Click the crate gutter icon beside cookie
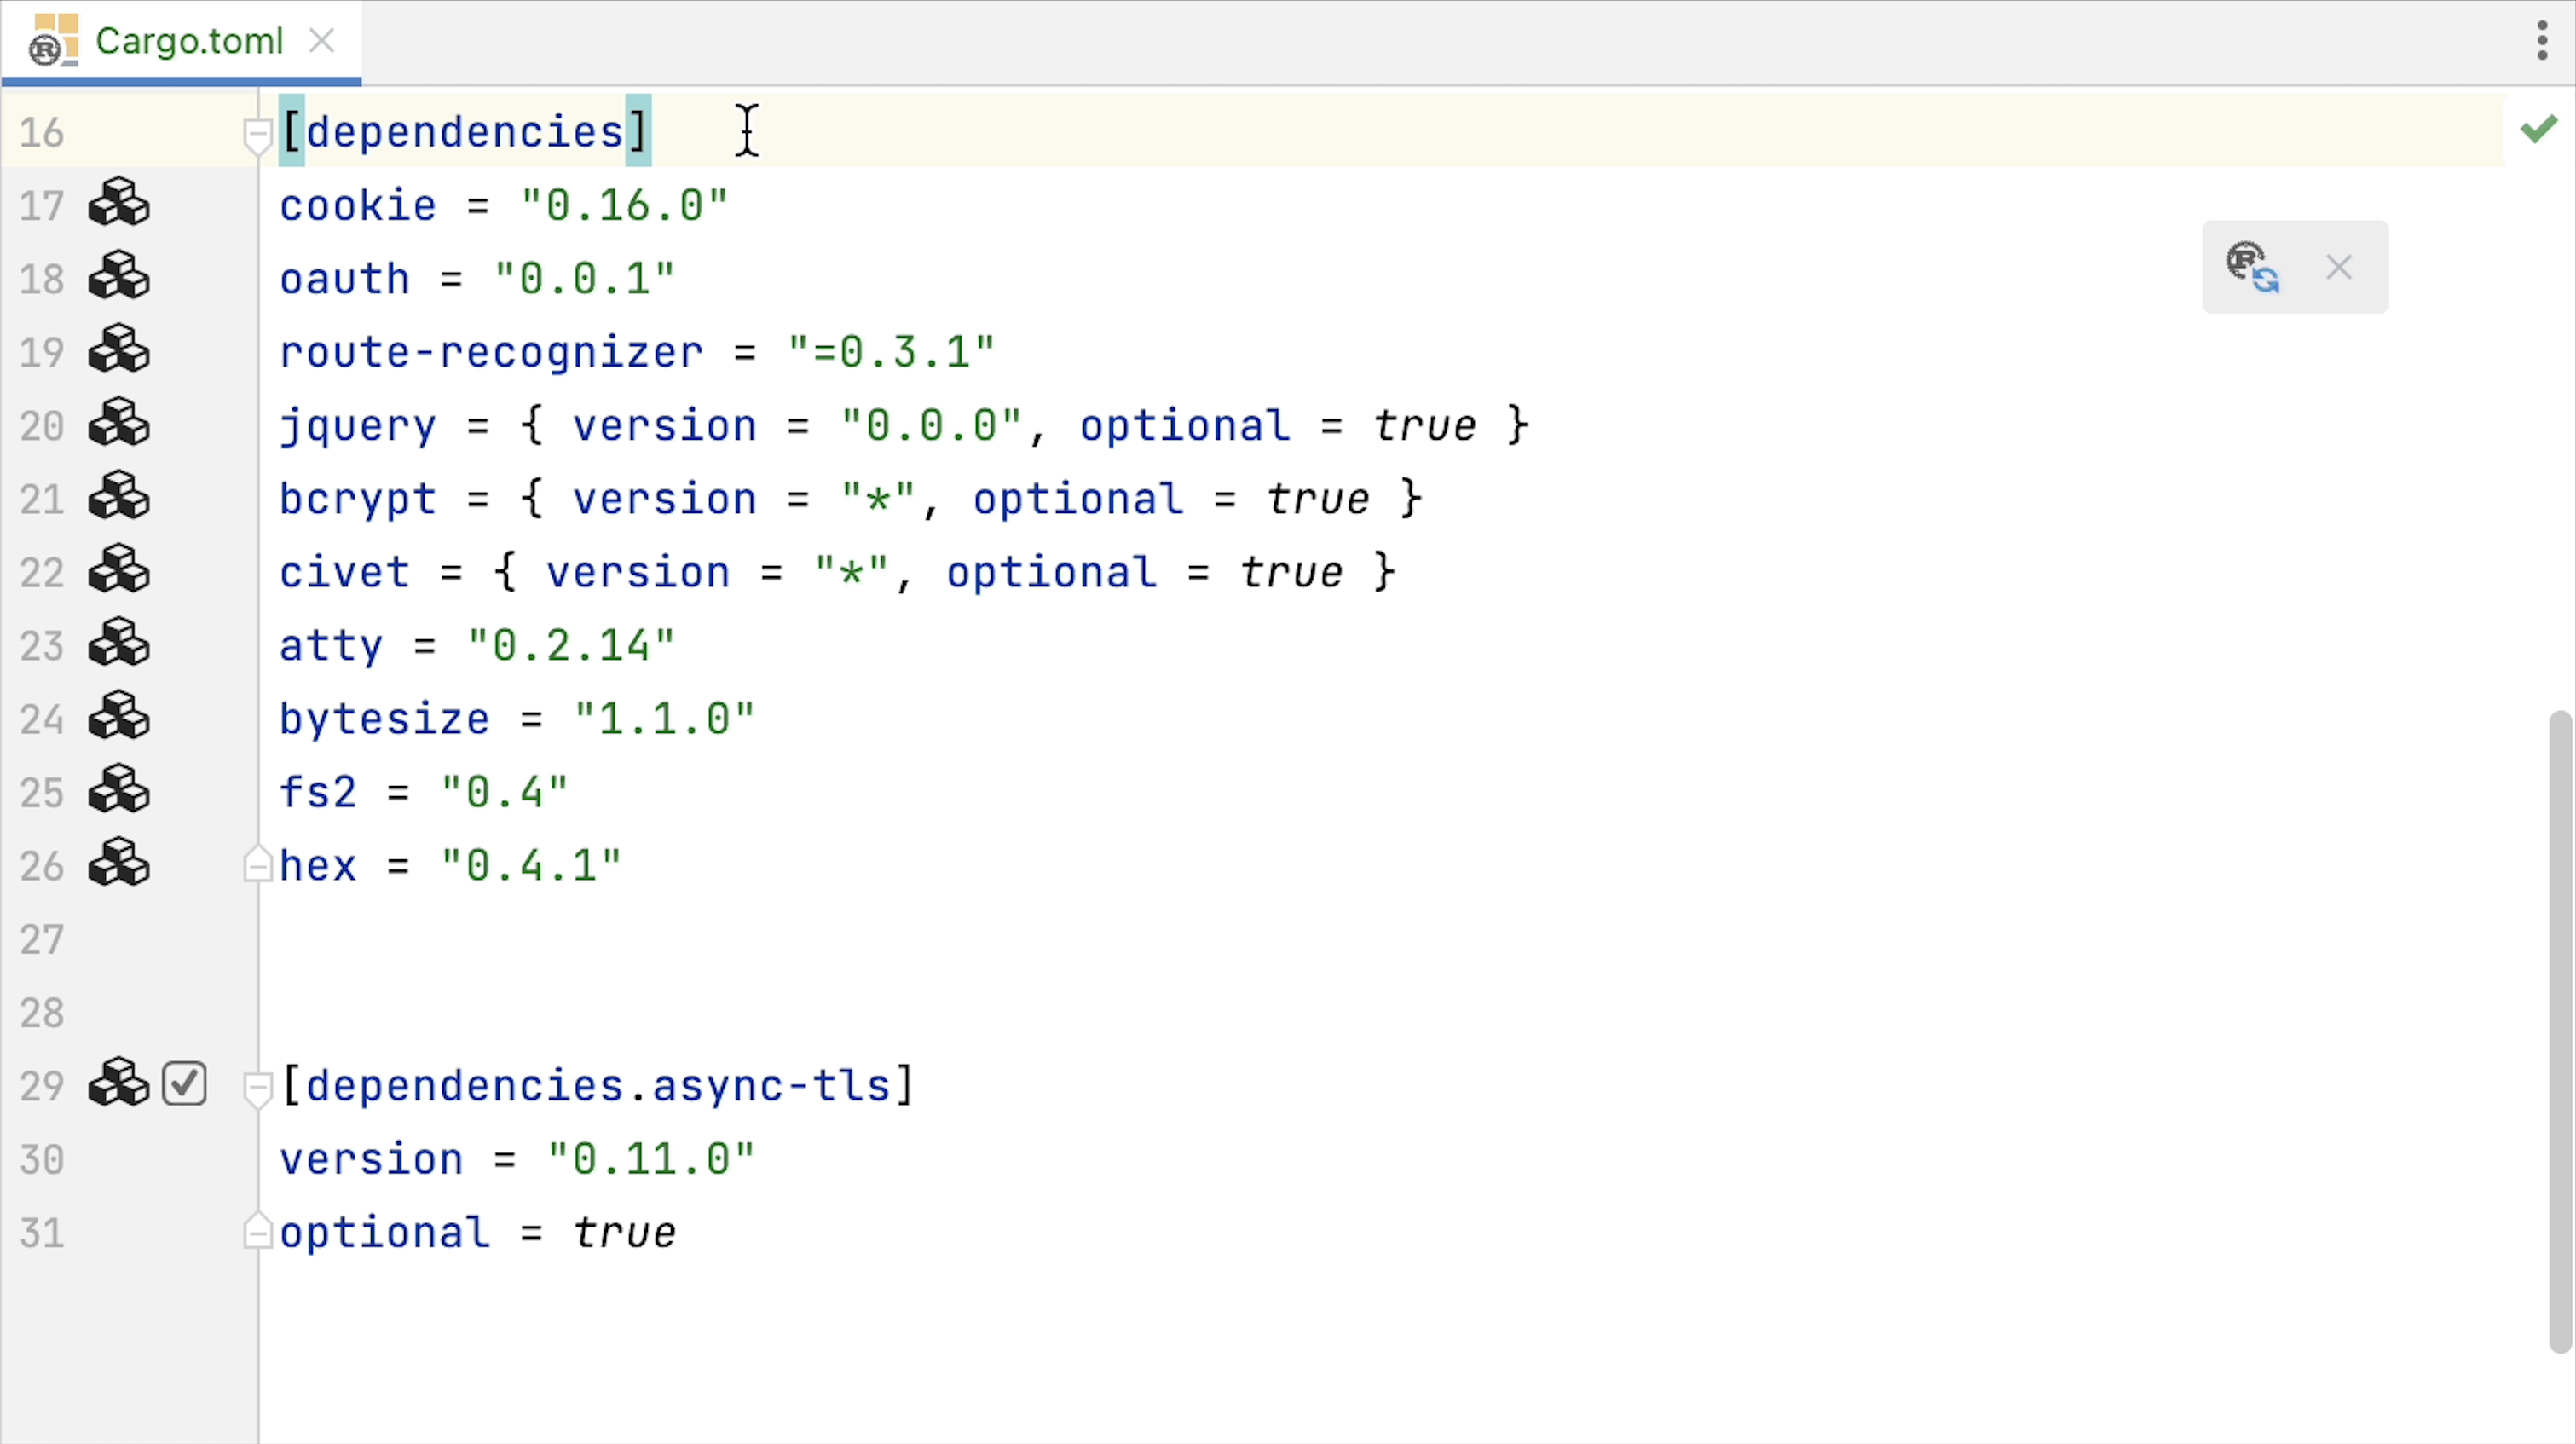 (119, 204)
